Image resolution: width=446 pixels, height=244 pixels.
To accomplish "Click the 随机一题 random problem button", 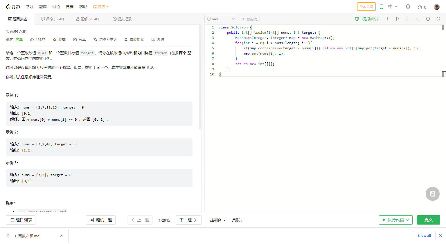I will tap(101, 220).
